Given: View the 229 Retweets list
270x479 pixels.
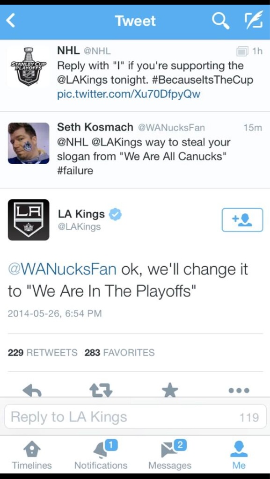Looking at the screenshot, I should click(43, 353).
